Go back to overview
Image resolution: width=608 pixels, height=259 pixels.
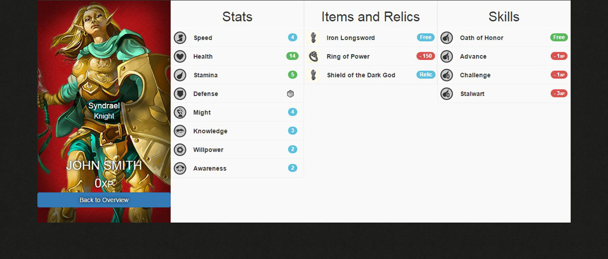tap(104, 200)
